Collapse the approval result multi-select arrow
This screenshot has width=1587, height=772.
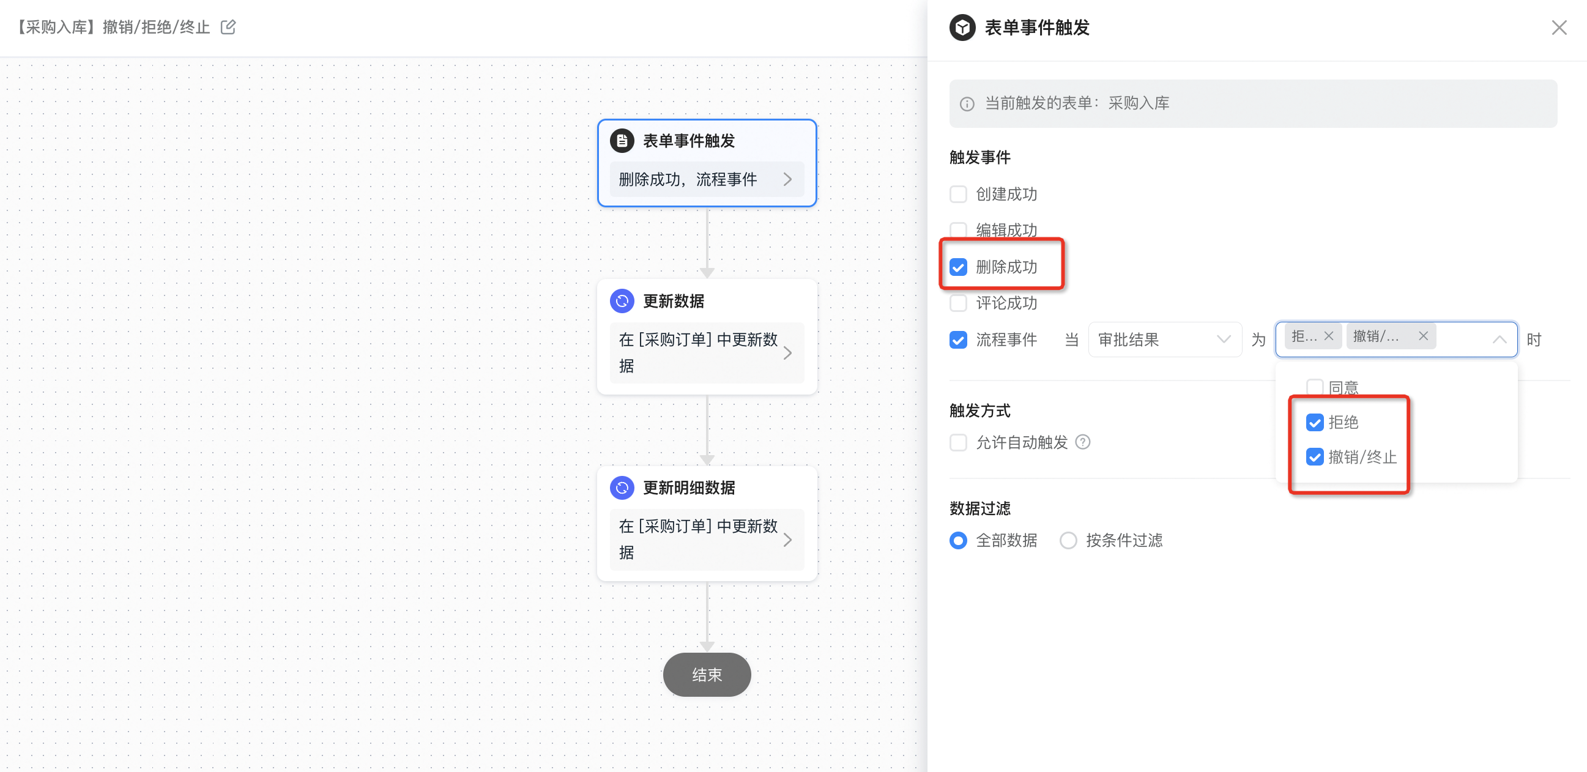click(x=1499, y=340)
